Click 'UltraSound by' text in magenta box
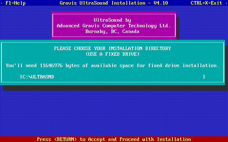The height and width of the screenshot is (142, 228). click(113, 20)
